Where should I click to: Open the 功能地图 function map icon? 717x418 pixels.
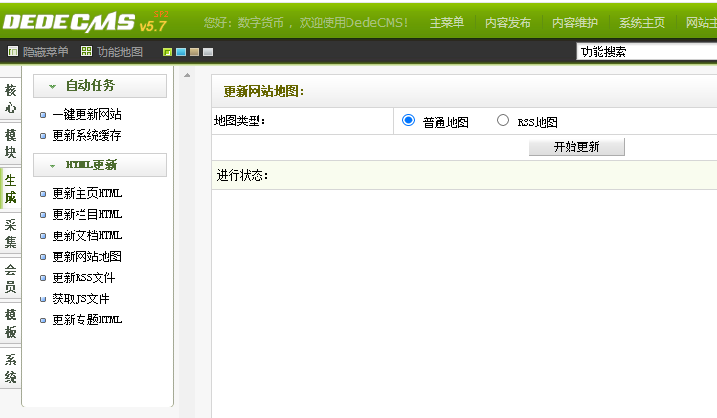tap(86, 52)
